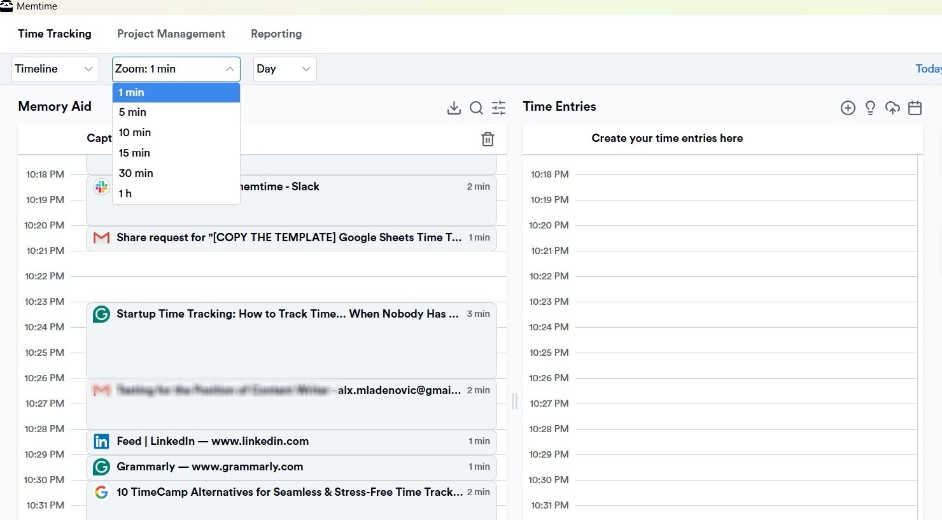Select 15 min zoom option
Viewport: 942px width, 520px height.
tap(176, 153)
